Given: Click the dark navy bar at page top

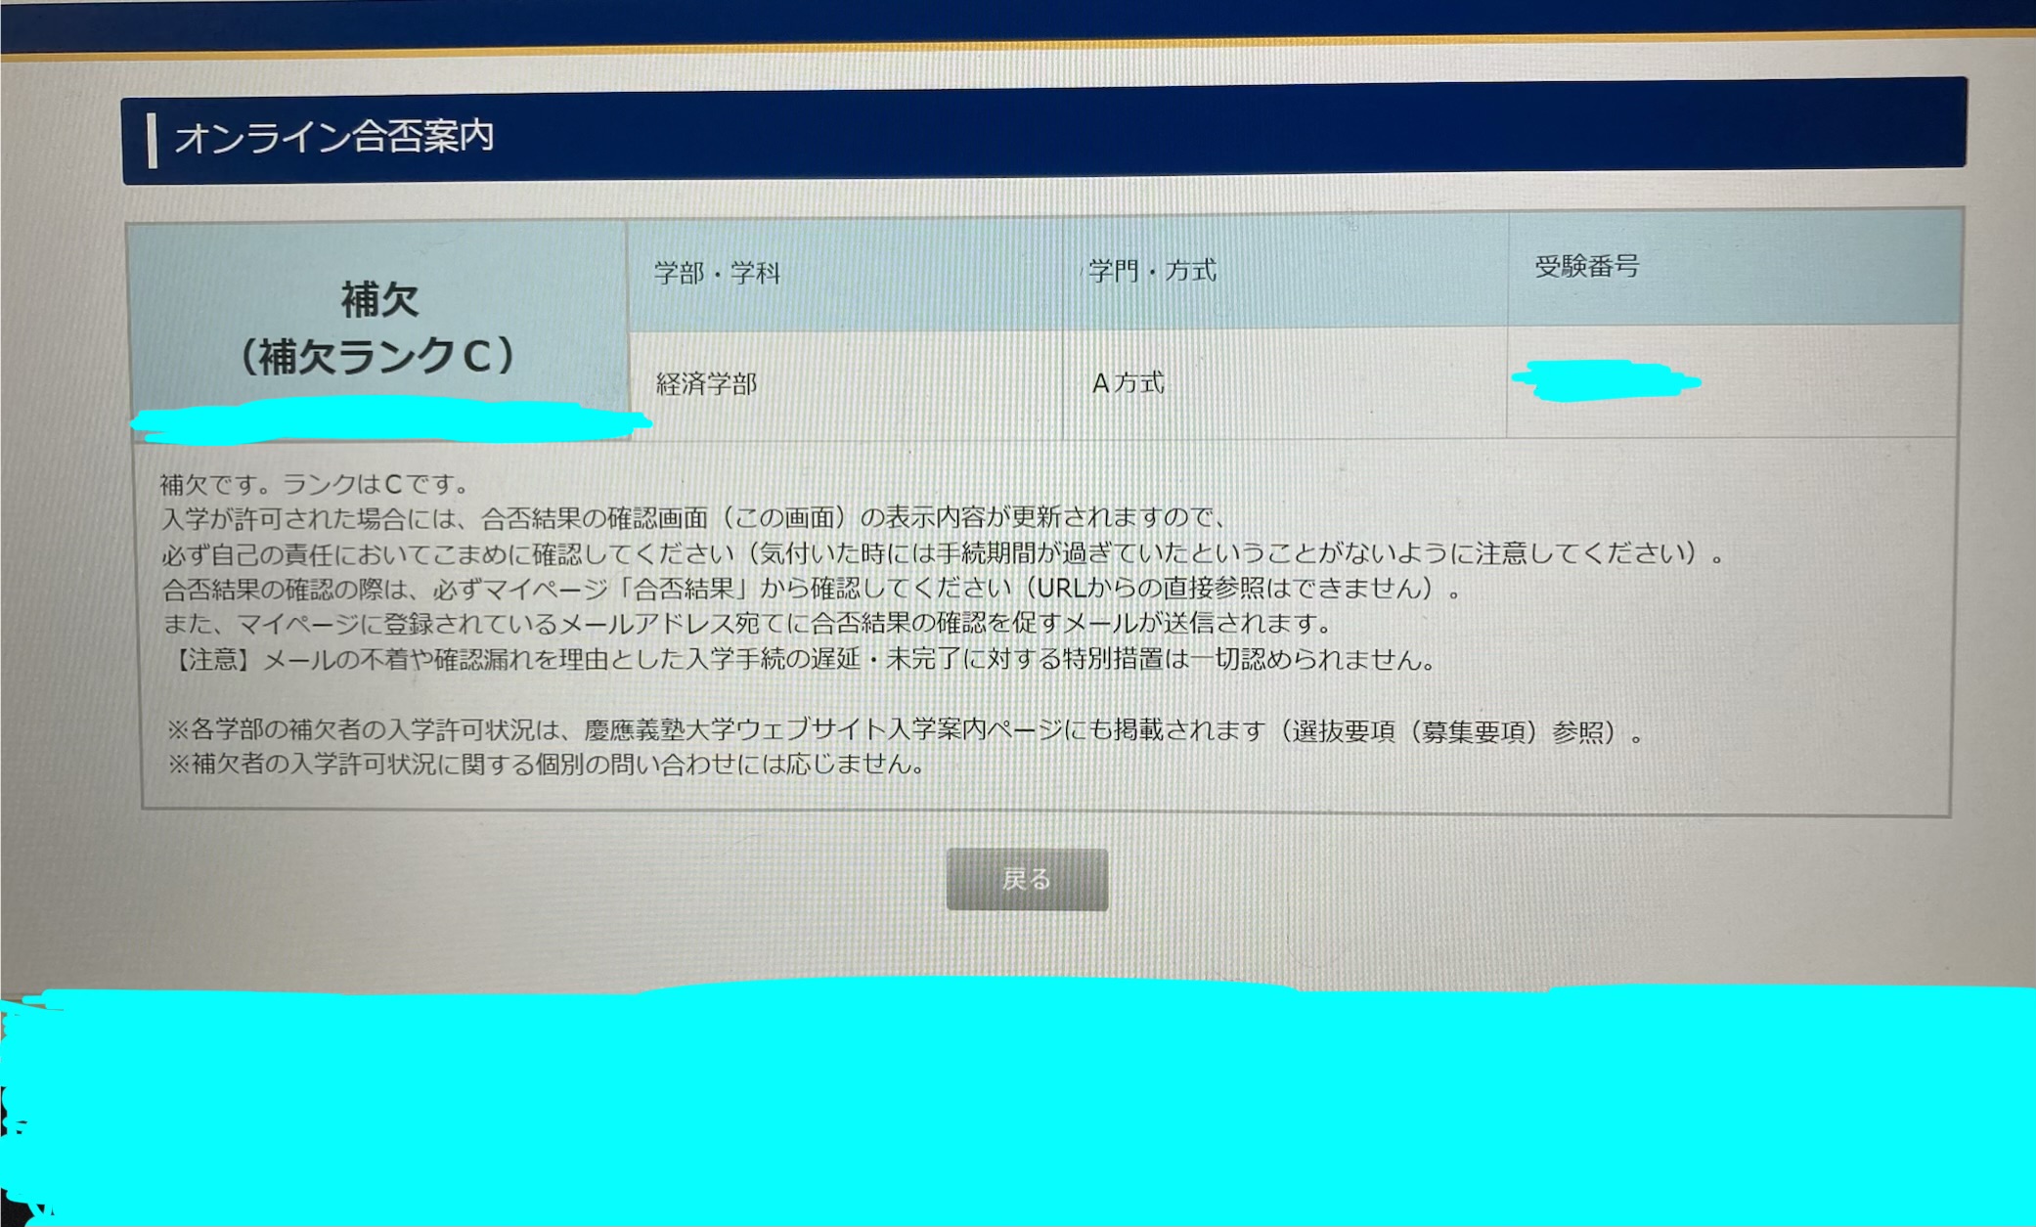Looking at the screenshot, I should point(1017,20).
